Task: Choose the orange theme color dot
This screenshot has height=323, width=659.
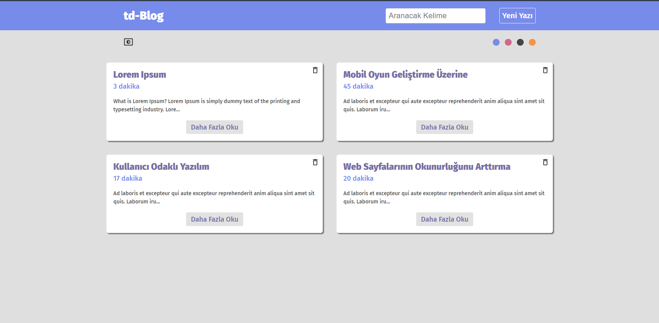Action: click(532, 42)
